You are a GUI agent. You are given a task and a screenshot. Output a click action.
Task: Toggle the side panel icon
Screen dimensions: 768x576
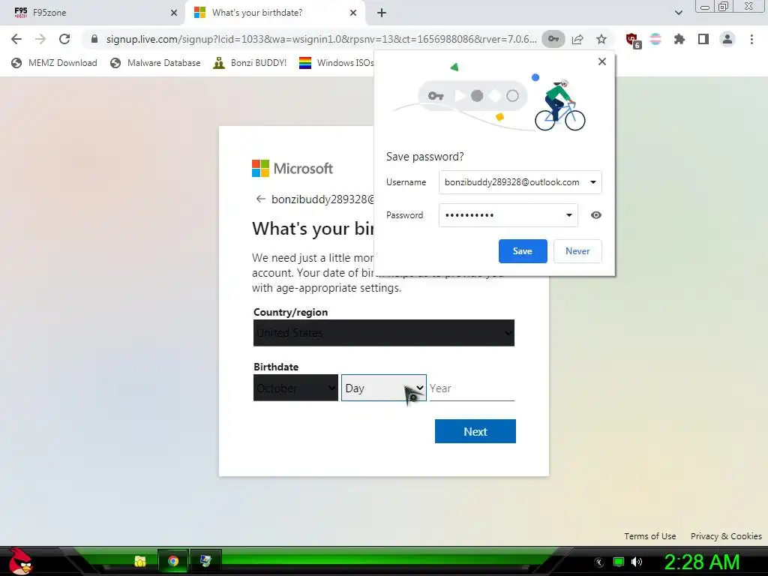tap(703, 39)
